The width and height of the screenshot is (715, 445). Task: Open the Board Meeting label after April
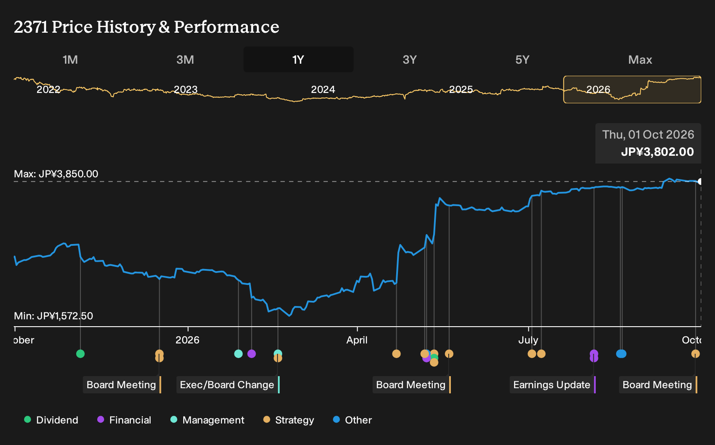(412, 385)
